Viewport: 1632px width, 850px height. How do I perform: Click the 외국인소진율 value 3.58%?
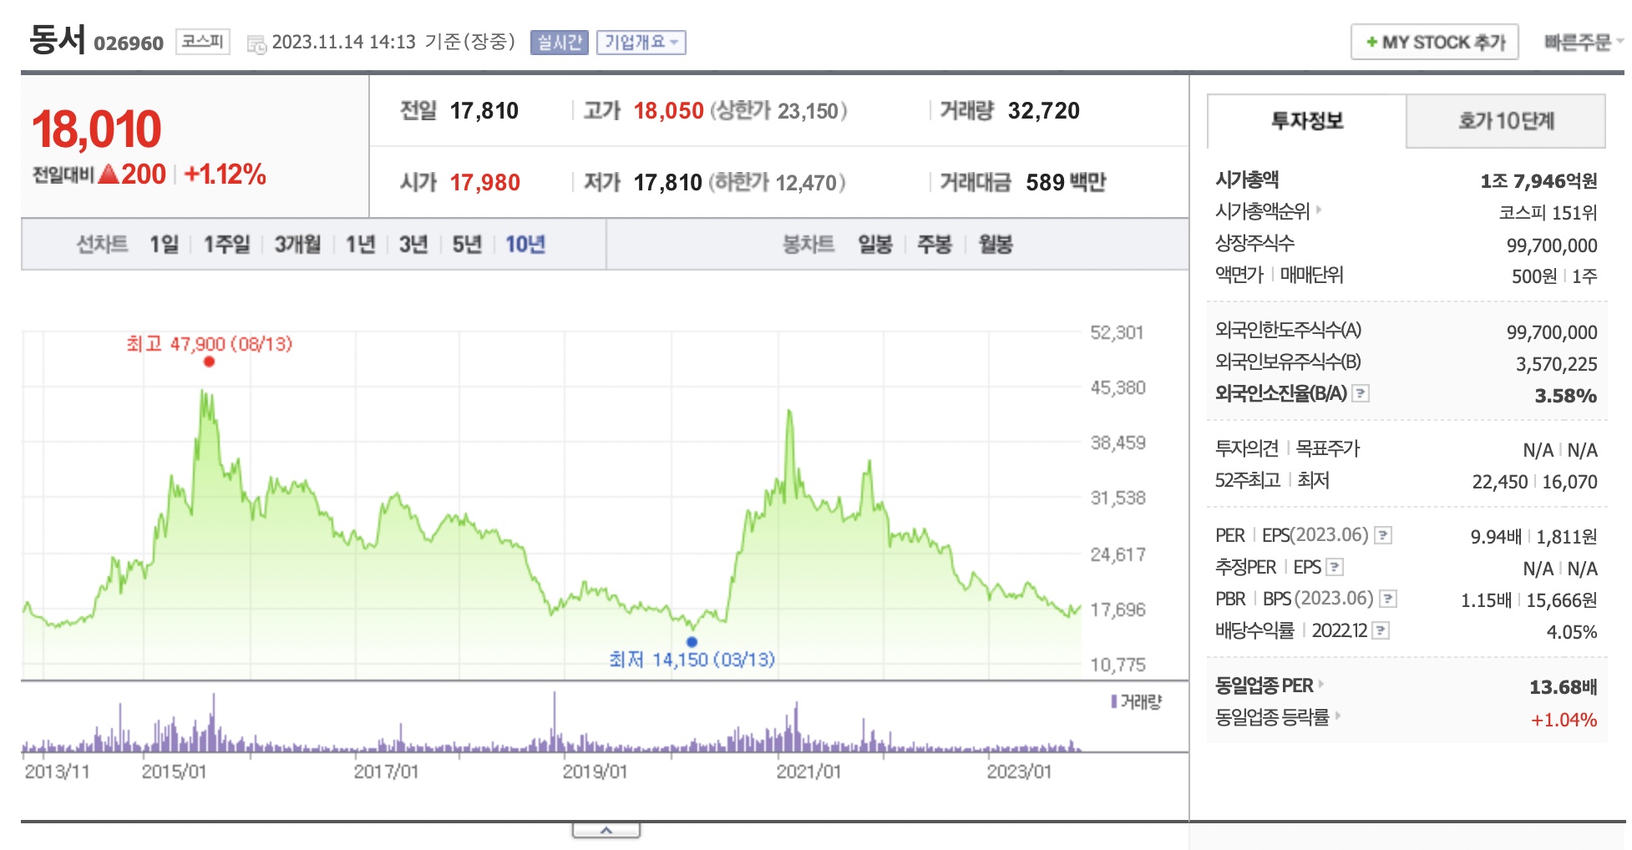(x=1566, y=395)
